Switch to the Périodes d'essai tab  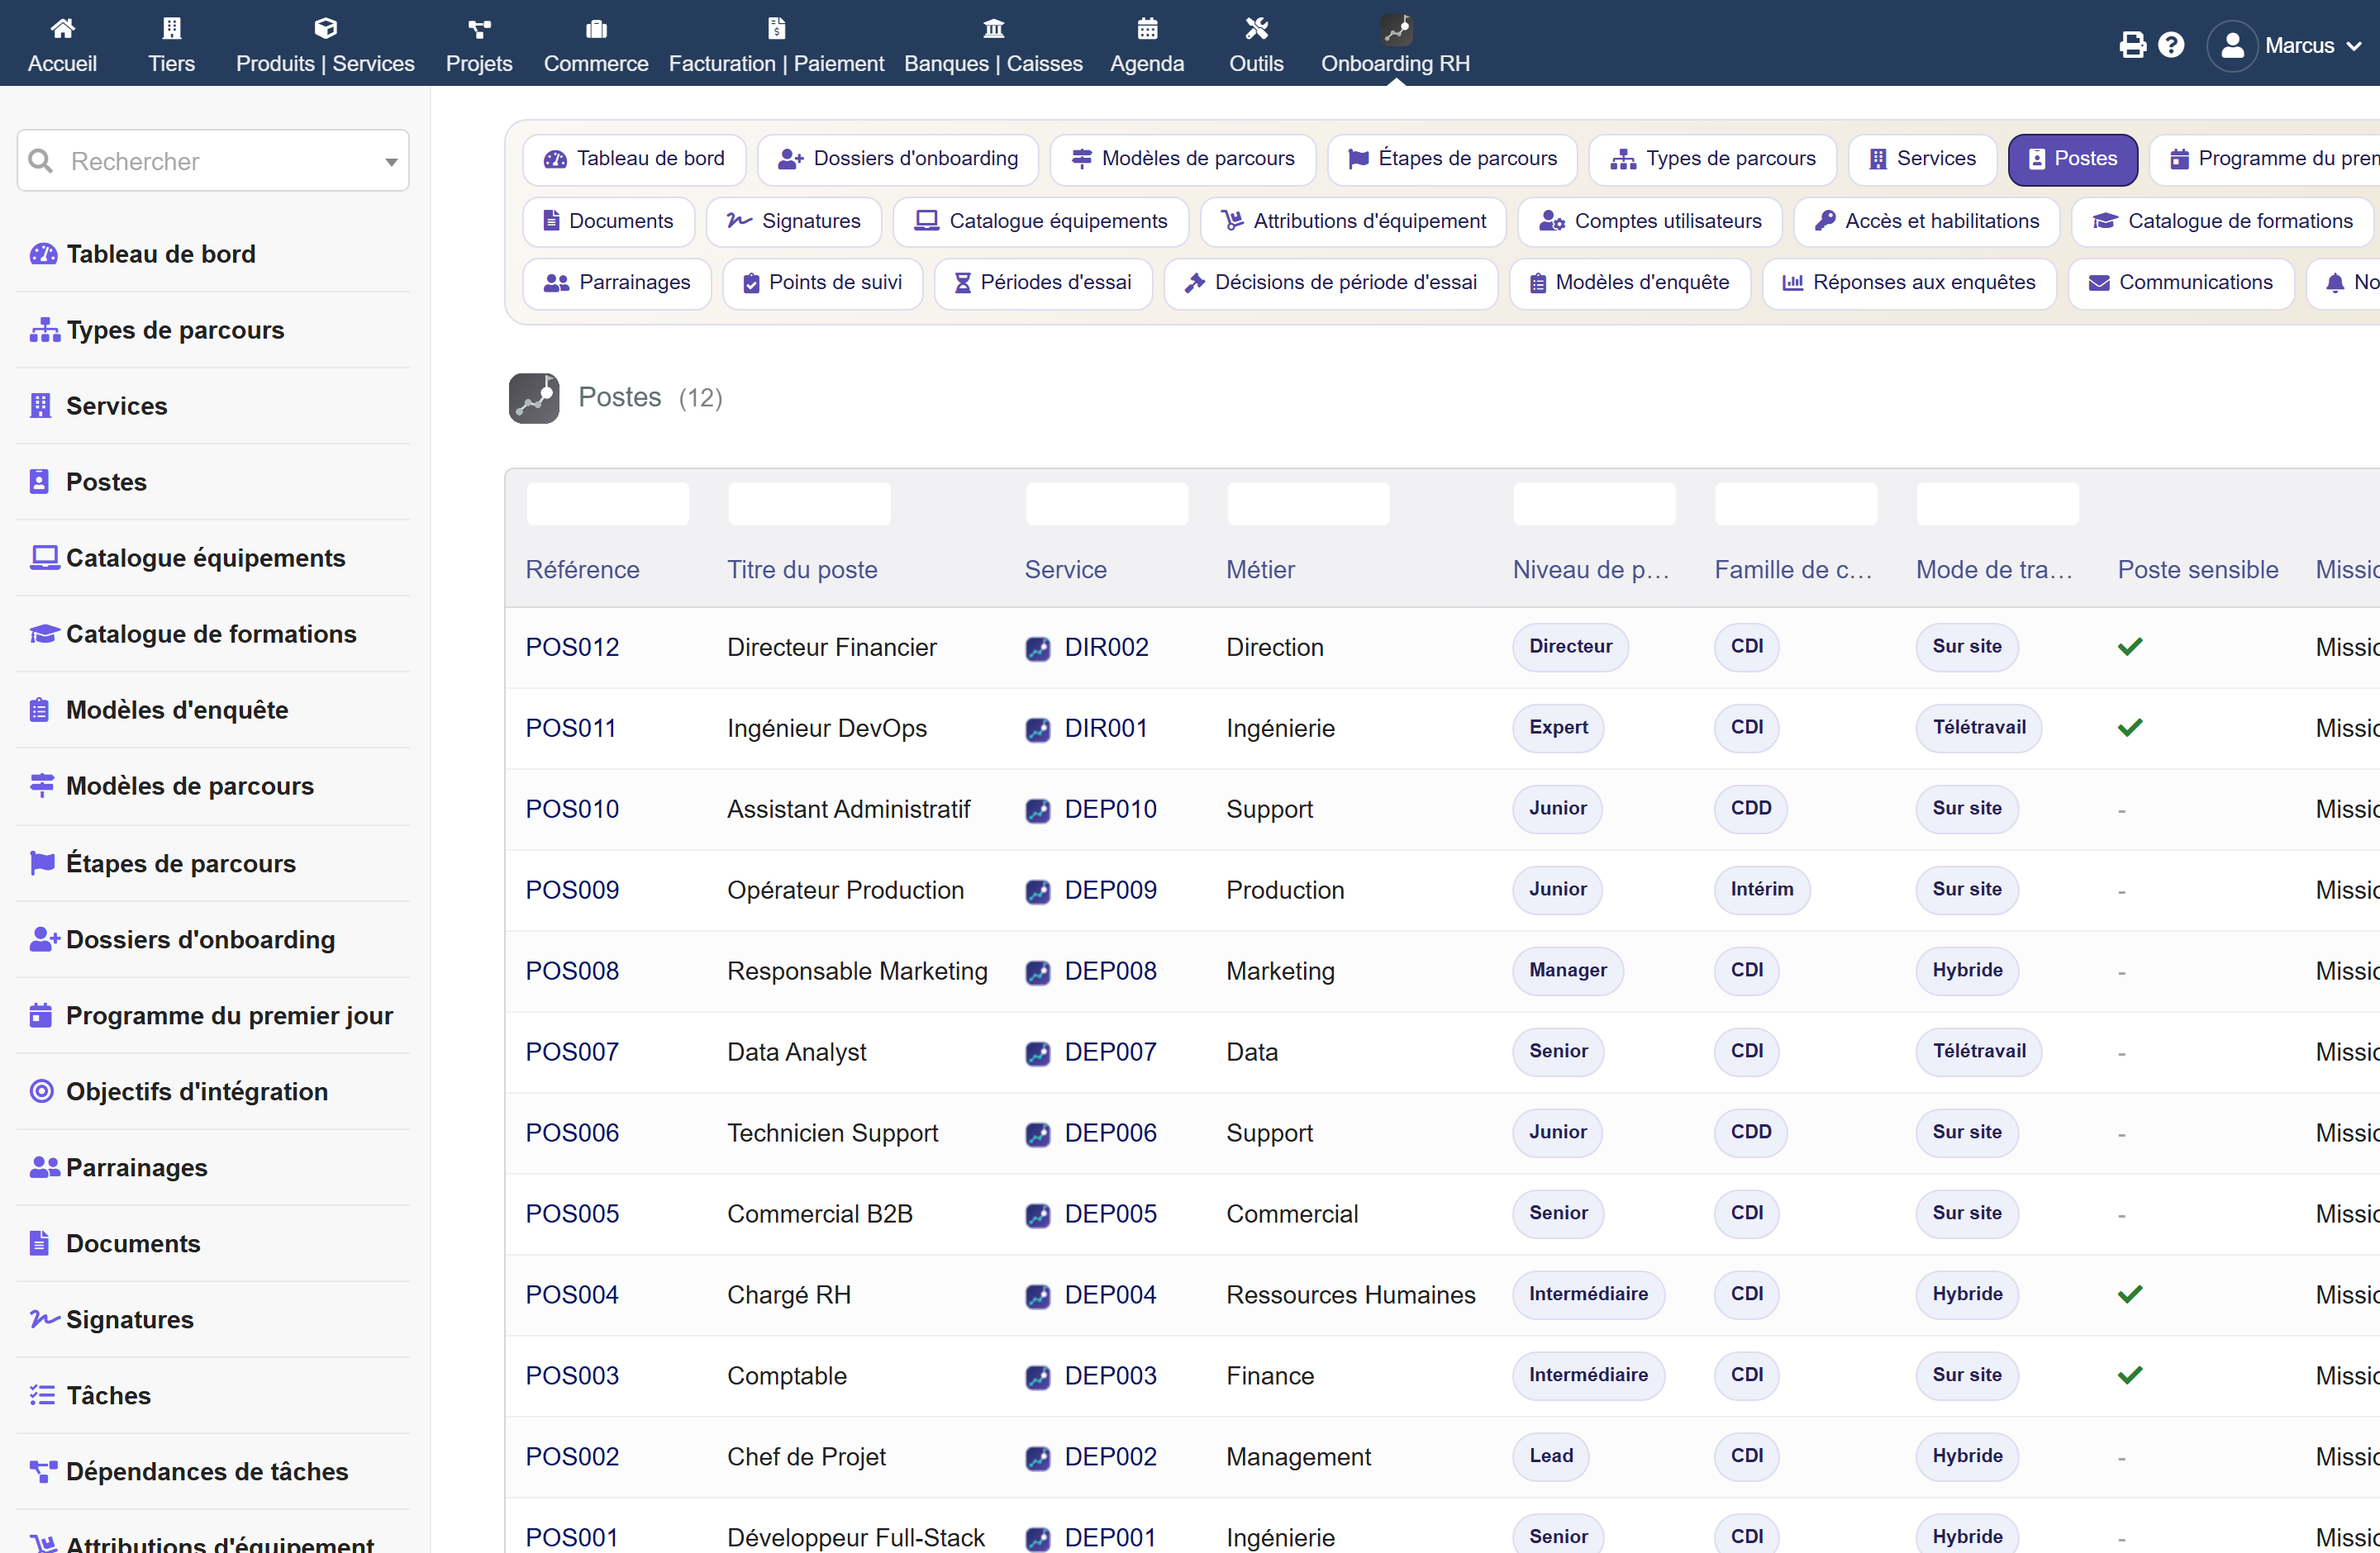coord(1043,283)
